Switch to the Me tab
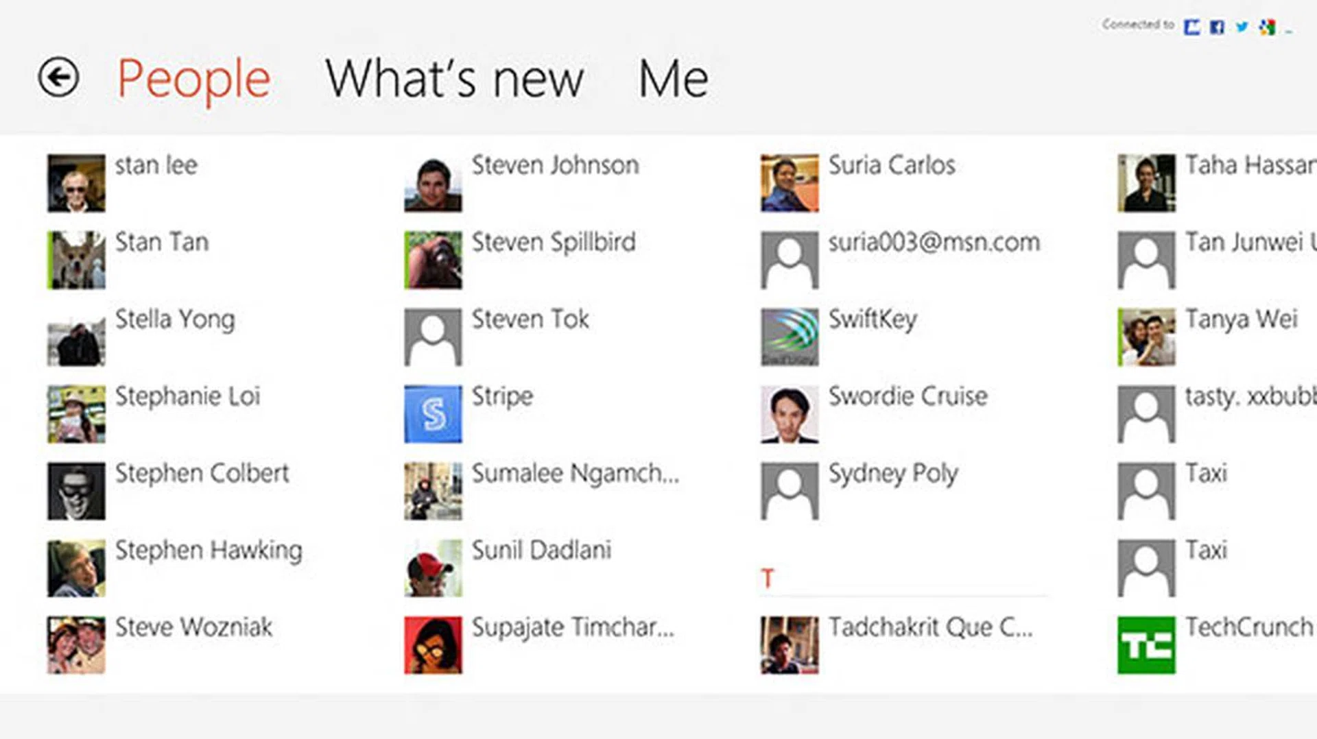 673,79
